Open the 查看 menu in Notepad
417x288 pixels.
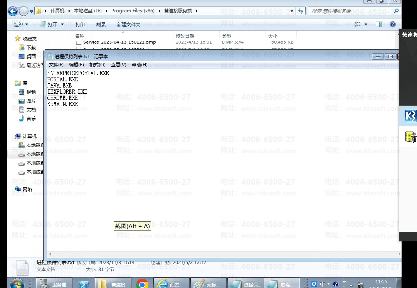point(118,64)
